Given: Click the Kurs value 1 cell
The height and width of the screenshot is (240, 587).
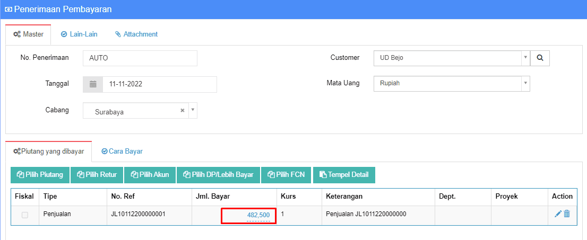Looking at the screenshot, I should [299, 215].
